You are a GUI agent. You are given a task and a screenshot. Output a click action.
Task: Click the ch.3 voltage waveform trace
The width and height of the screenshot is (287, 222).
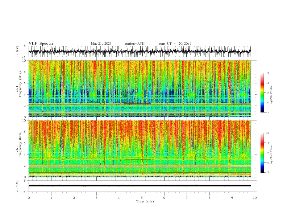tap(140, 186)
